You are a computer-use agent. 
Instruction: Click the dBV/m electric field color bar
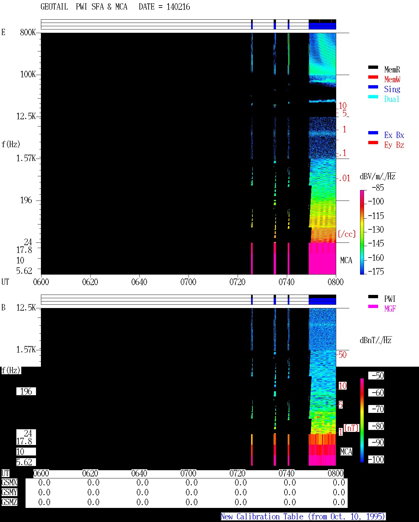coord(362,232)
